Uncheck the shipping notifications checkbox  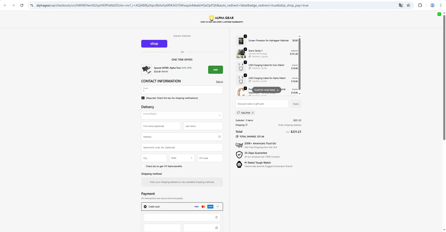click(143, 98)
